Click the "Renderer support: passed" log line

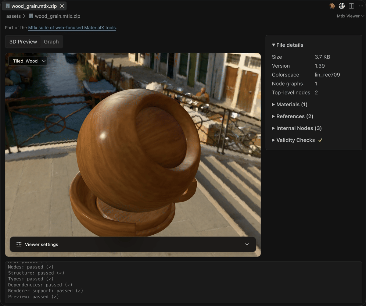[x=45, y=291]
